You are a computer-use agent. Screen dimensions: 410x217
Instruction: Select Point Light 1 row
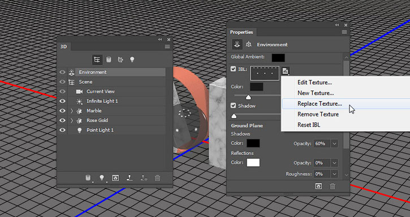pos(116,130)
